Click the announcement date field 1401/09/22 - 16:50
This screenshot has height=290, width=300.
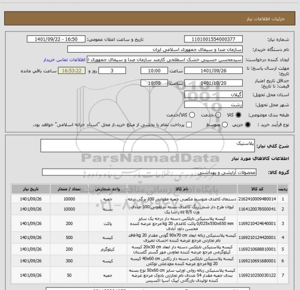point(56,39)
